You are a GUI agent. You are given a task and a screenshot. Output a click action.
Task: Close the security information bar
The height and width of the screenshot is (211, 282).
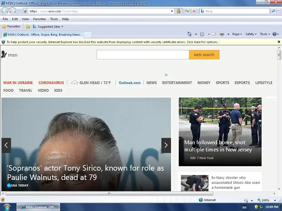(279, 42)
